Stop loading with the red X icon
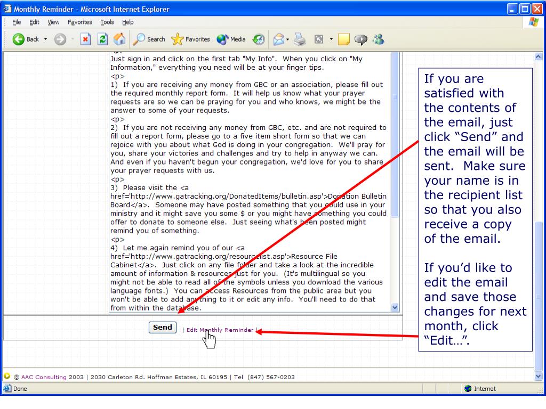The image size is (546, 409). 85,39
